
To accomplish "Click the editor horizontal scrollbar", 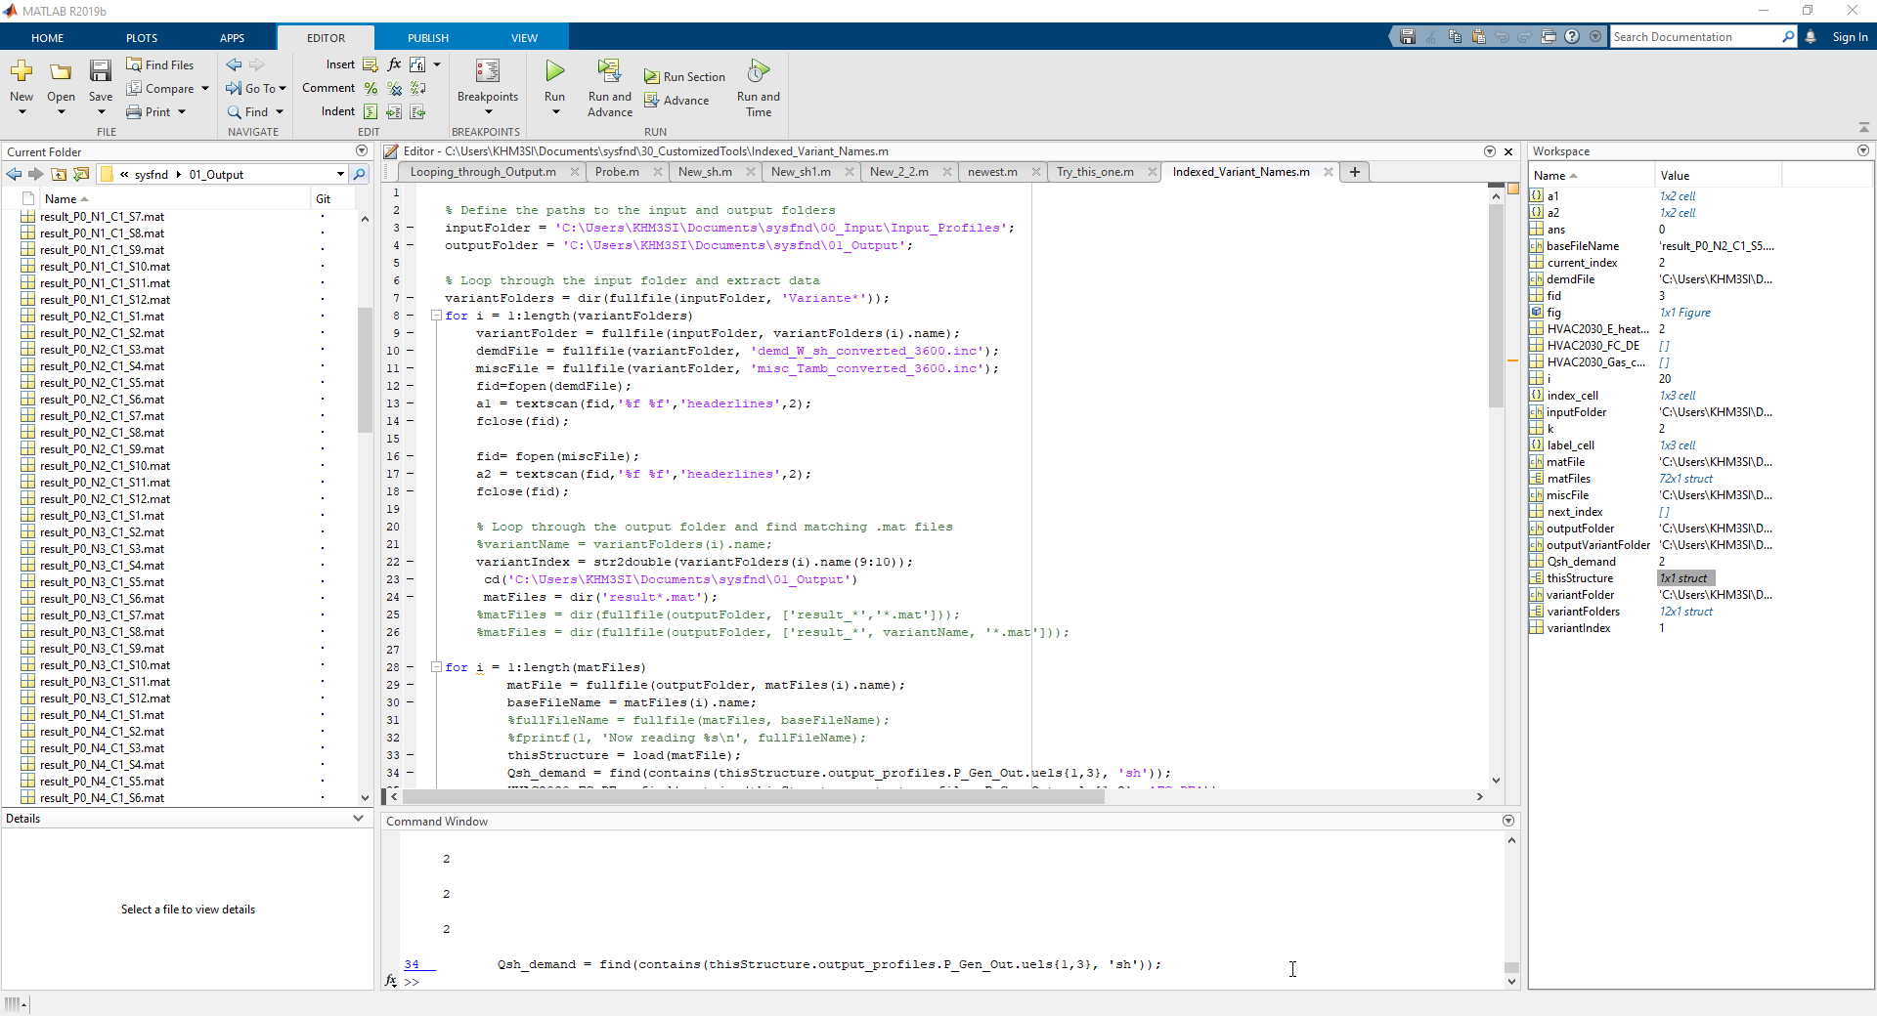I will pyautogui.click(x=753, y=797).
